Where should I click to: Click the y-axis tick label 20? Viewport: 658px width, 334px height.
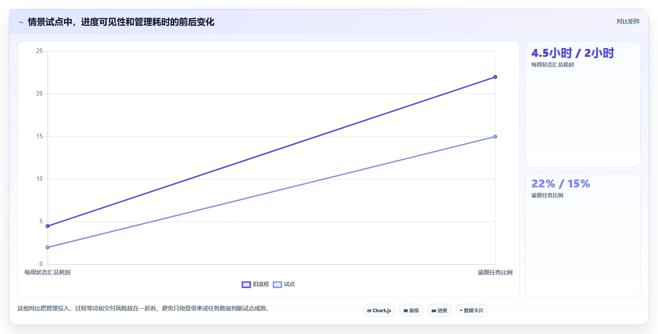point(40,94)
